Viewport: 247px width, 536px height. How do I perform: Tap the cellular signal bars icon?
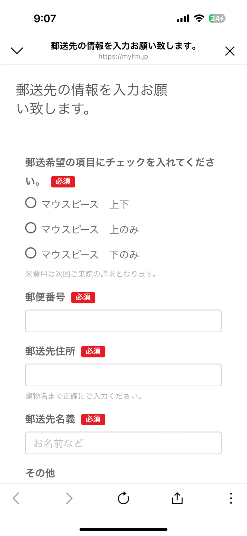pyautogui.click(x=183, y=19)
